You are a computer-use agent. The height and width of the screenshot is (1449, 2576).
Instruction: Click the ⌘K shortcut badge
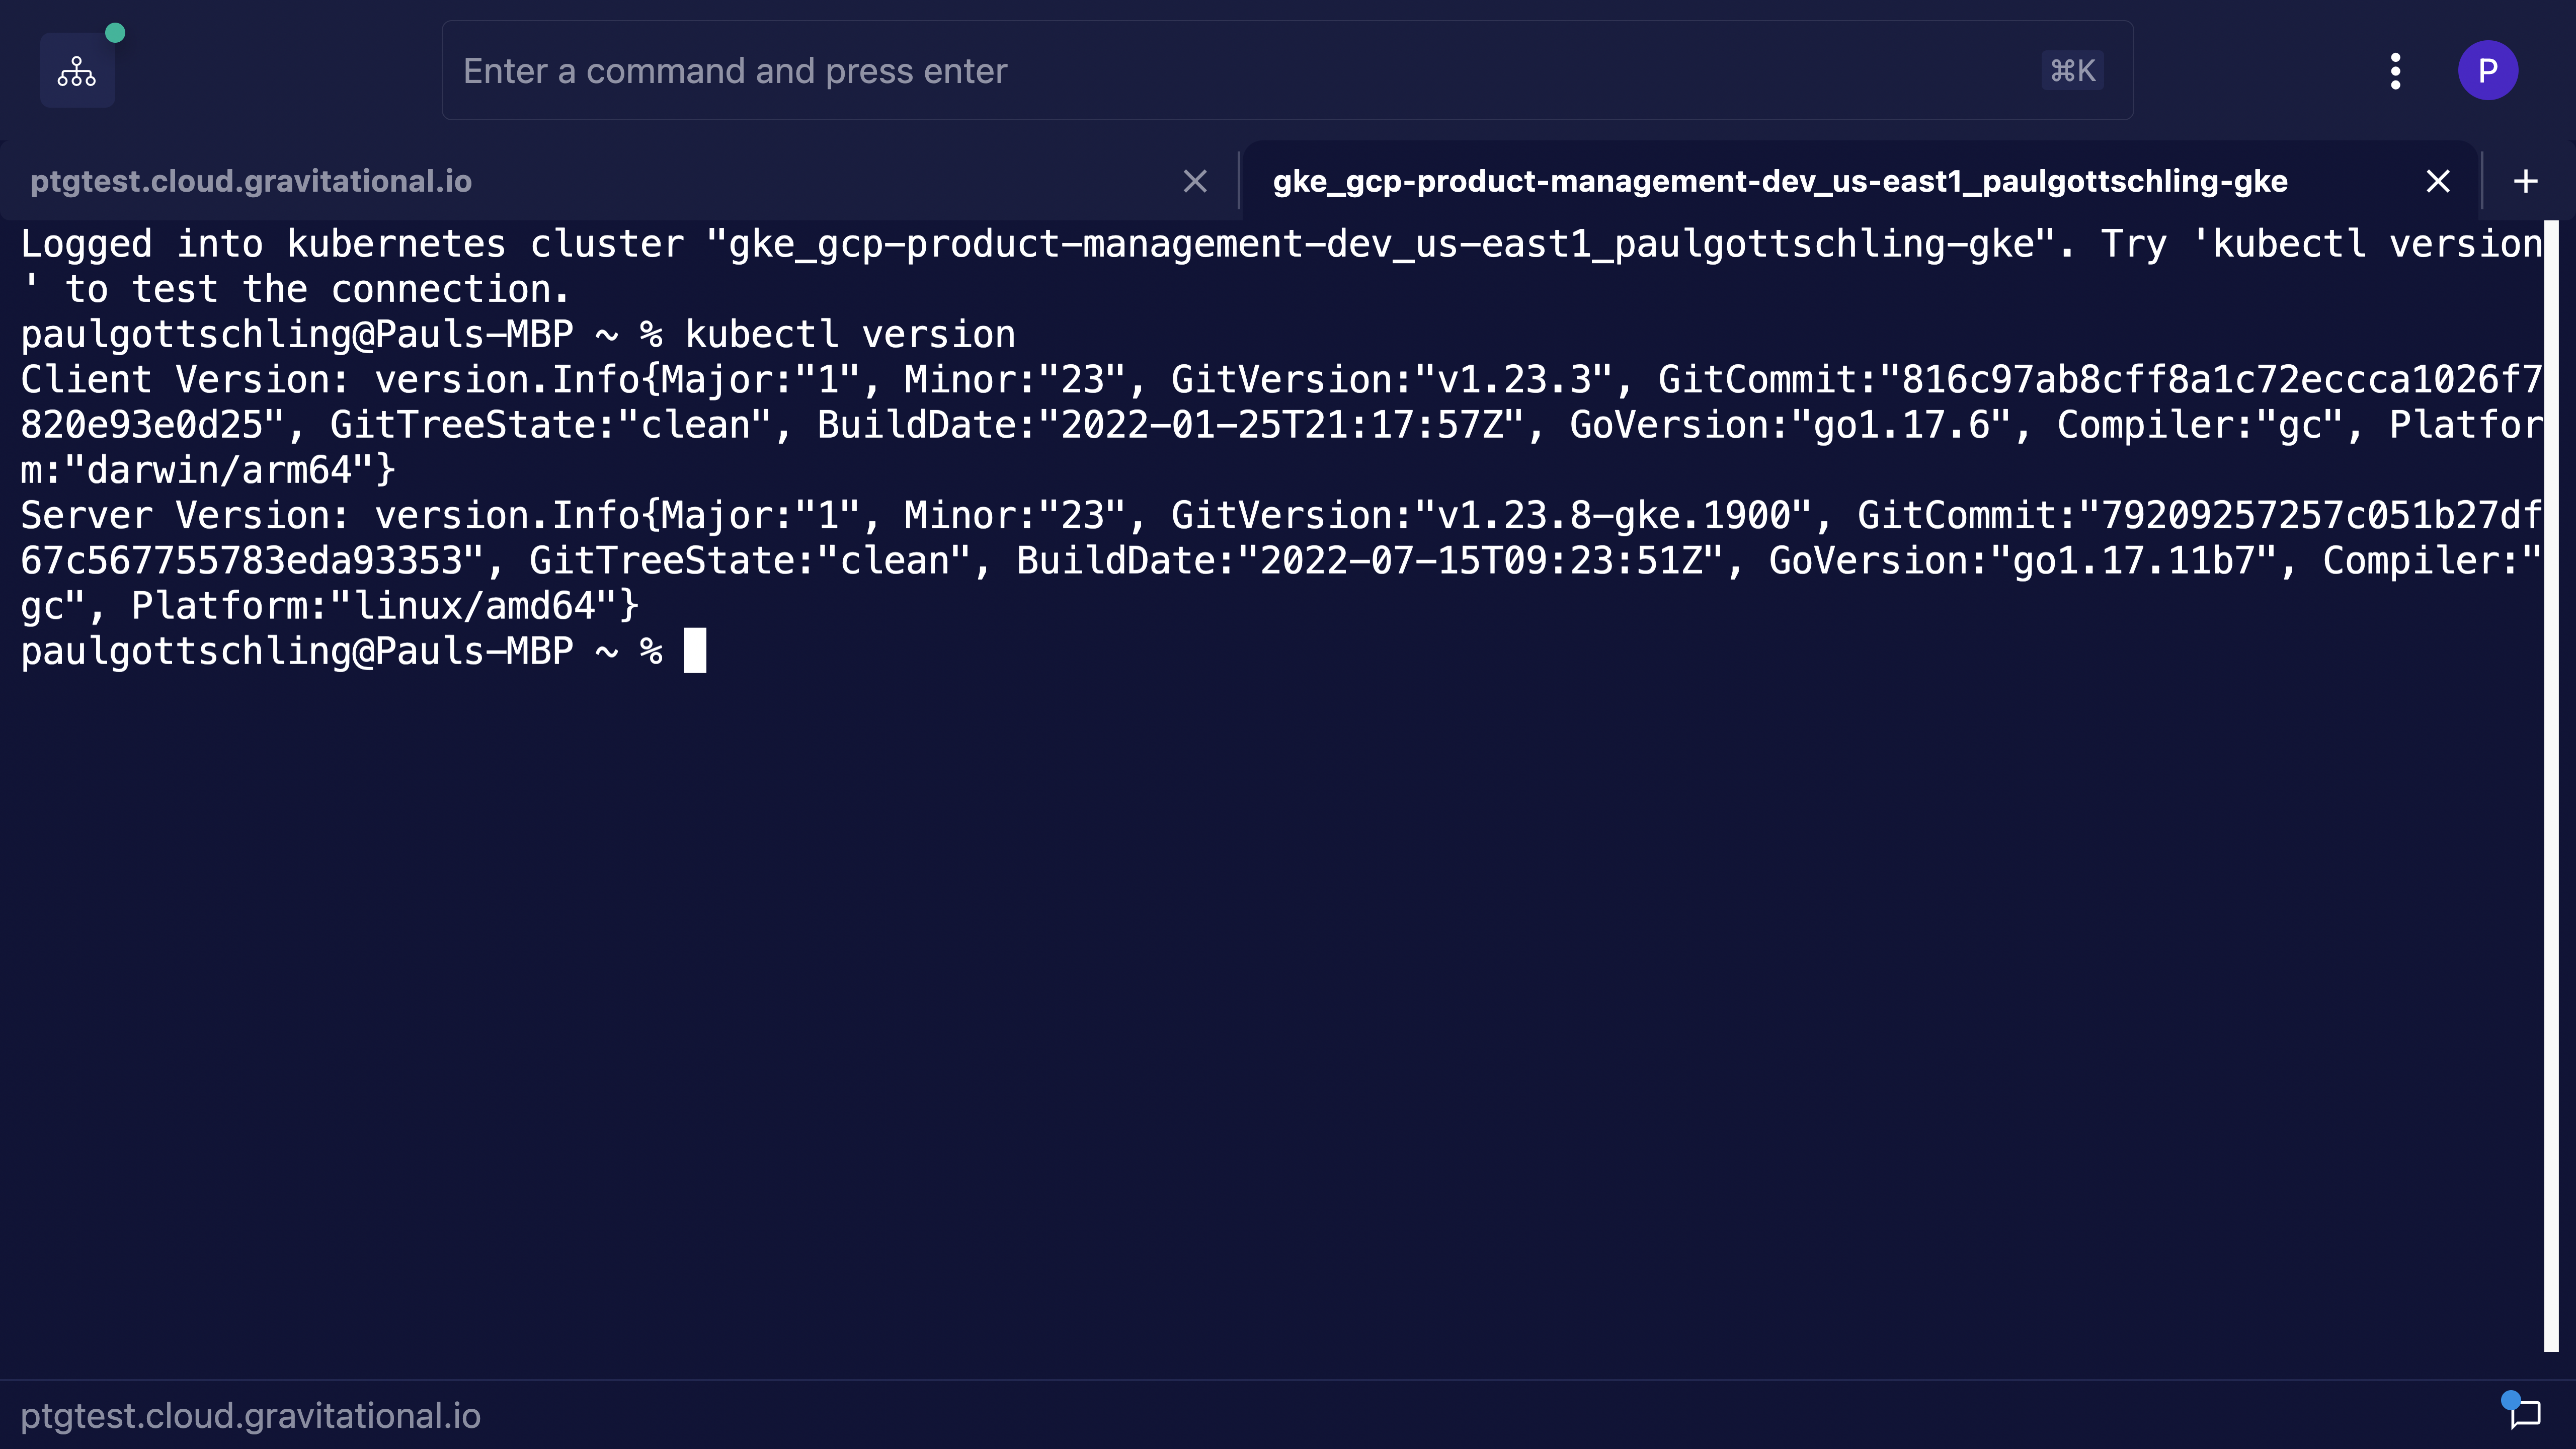point(2072,71)
